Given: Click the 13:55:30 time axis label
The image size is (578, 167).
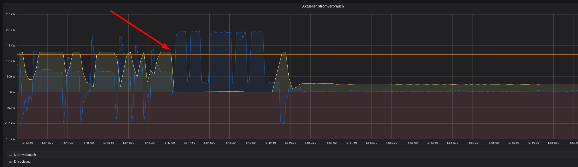Looking at the screenshot, I should coord(513,143).
